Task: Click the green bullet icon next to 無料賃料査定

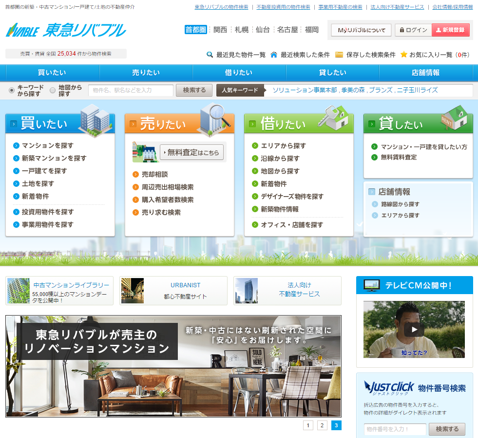Action: [x=374, y=157]
